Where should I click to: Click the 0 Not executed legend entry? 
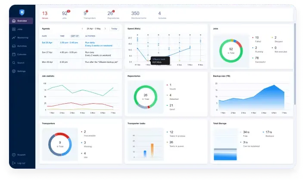(279, 49)
